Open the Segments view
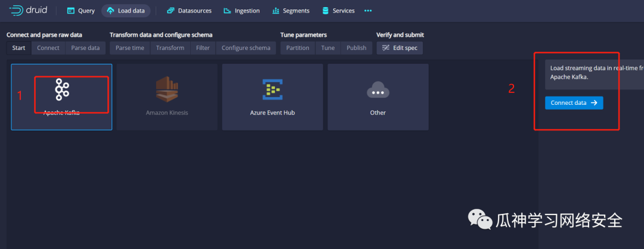 pyautogui.click(x=291, y=11)
